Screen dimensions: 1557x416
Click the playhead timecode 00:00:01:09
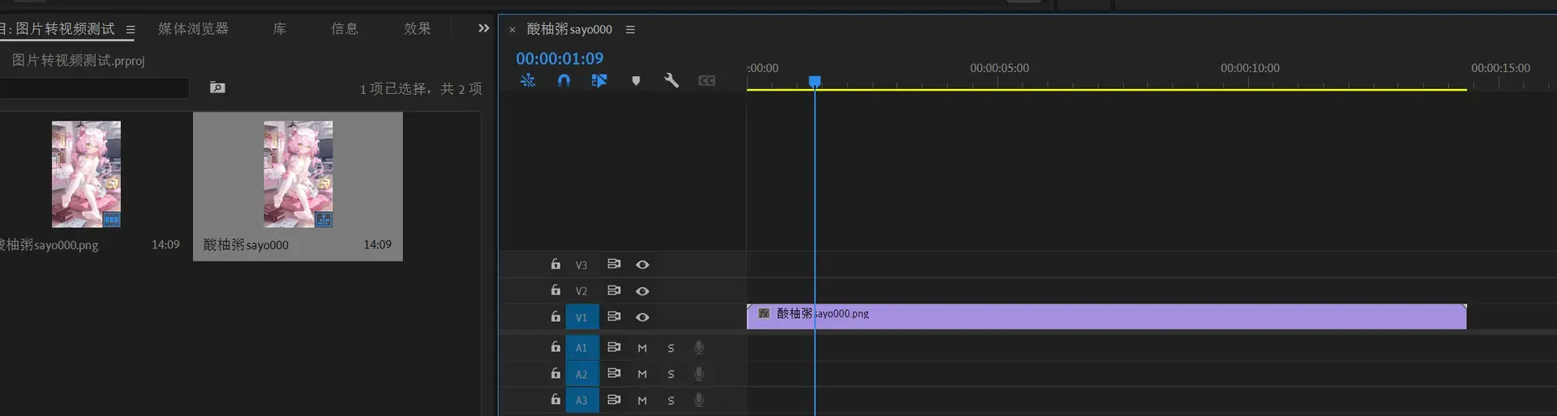pyautogui.click(x=560, y=58)
